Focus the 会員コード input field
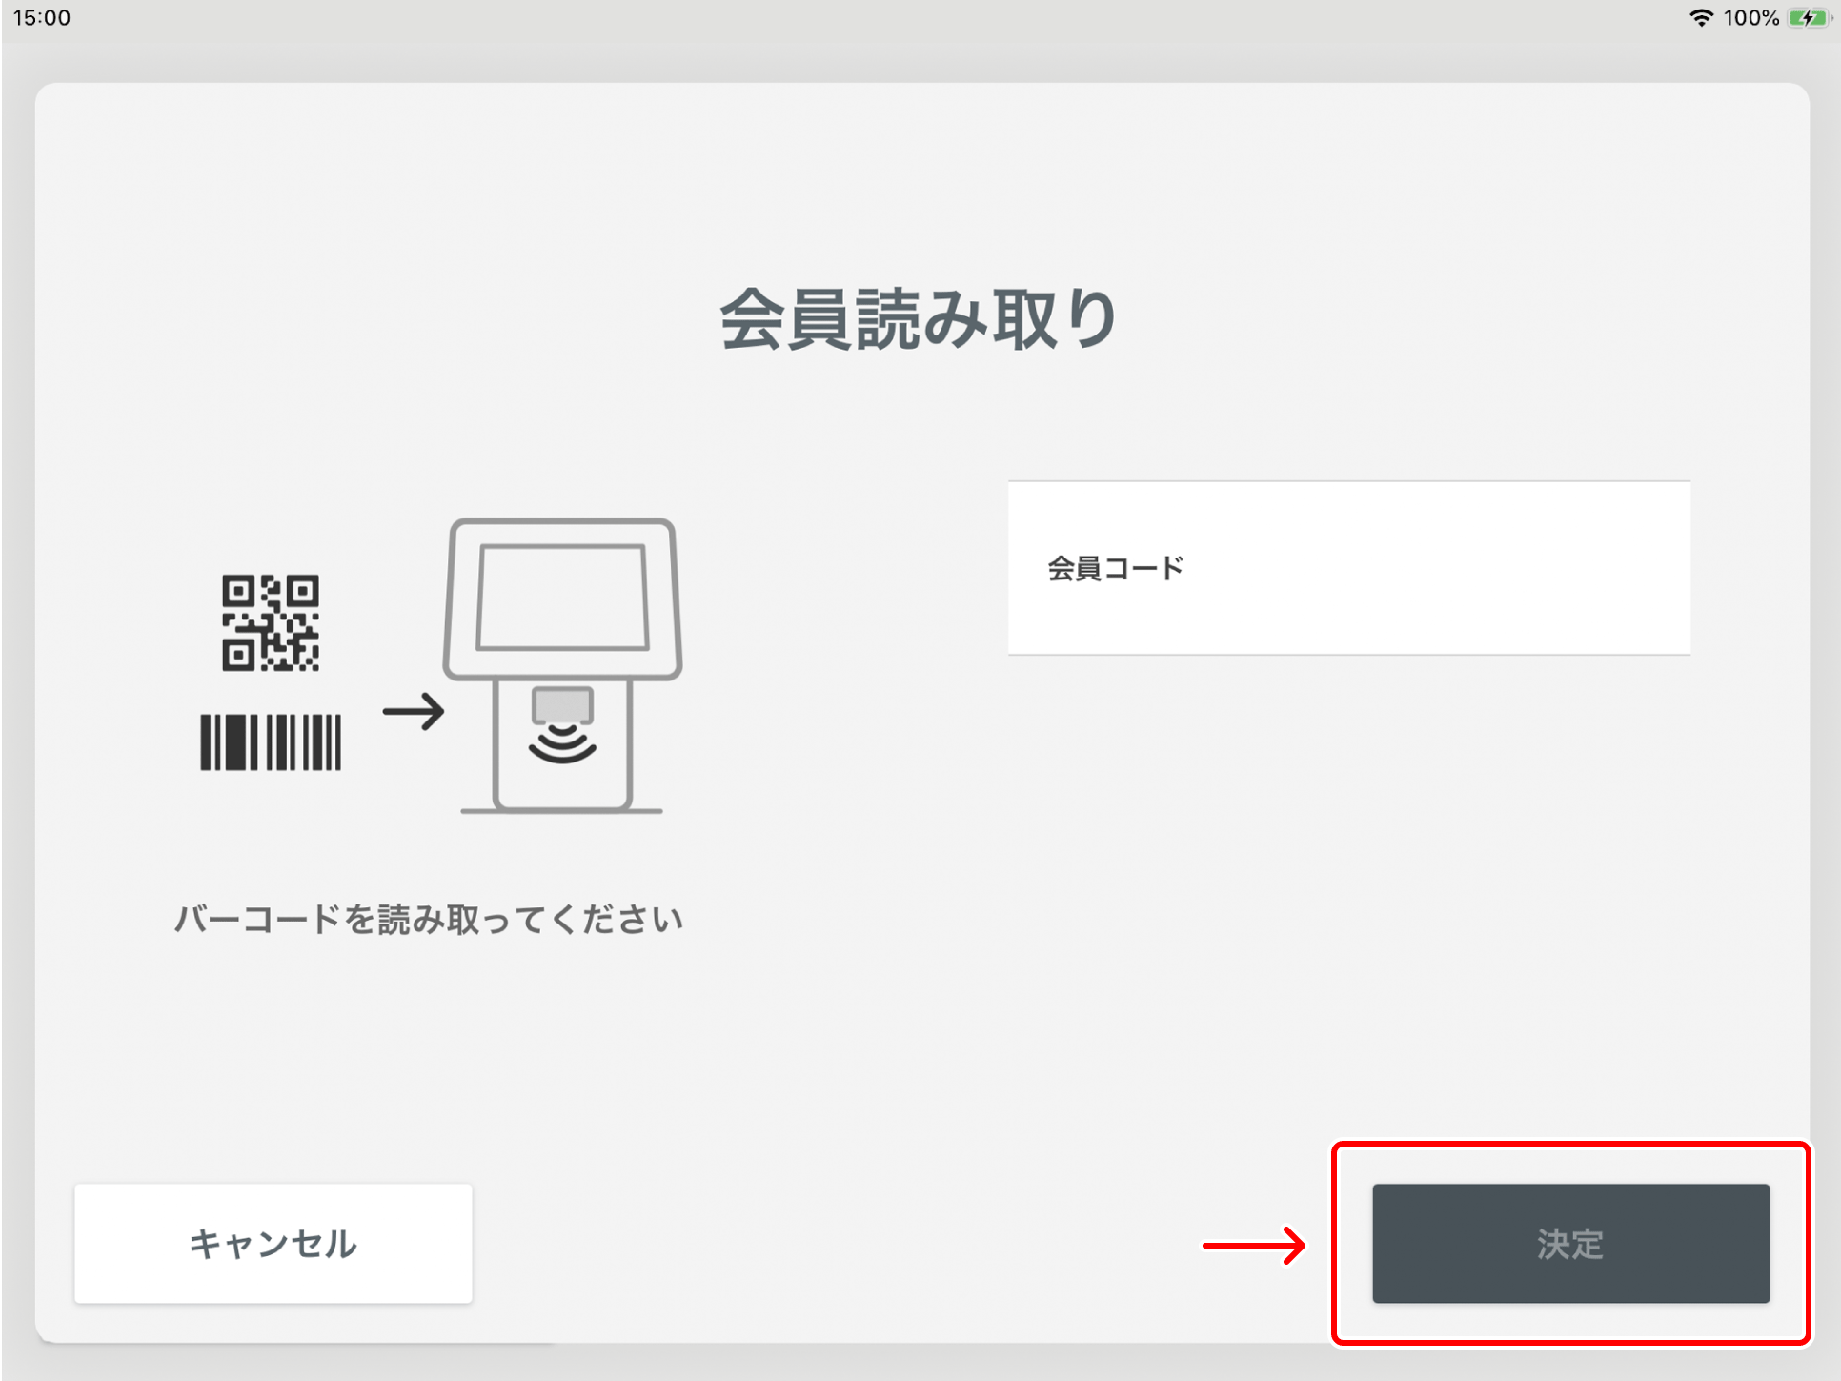 (x=1348, y=568)
